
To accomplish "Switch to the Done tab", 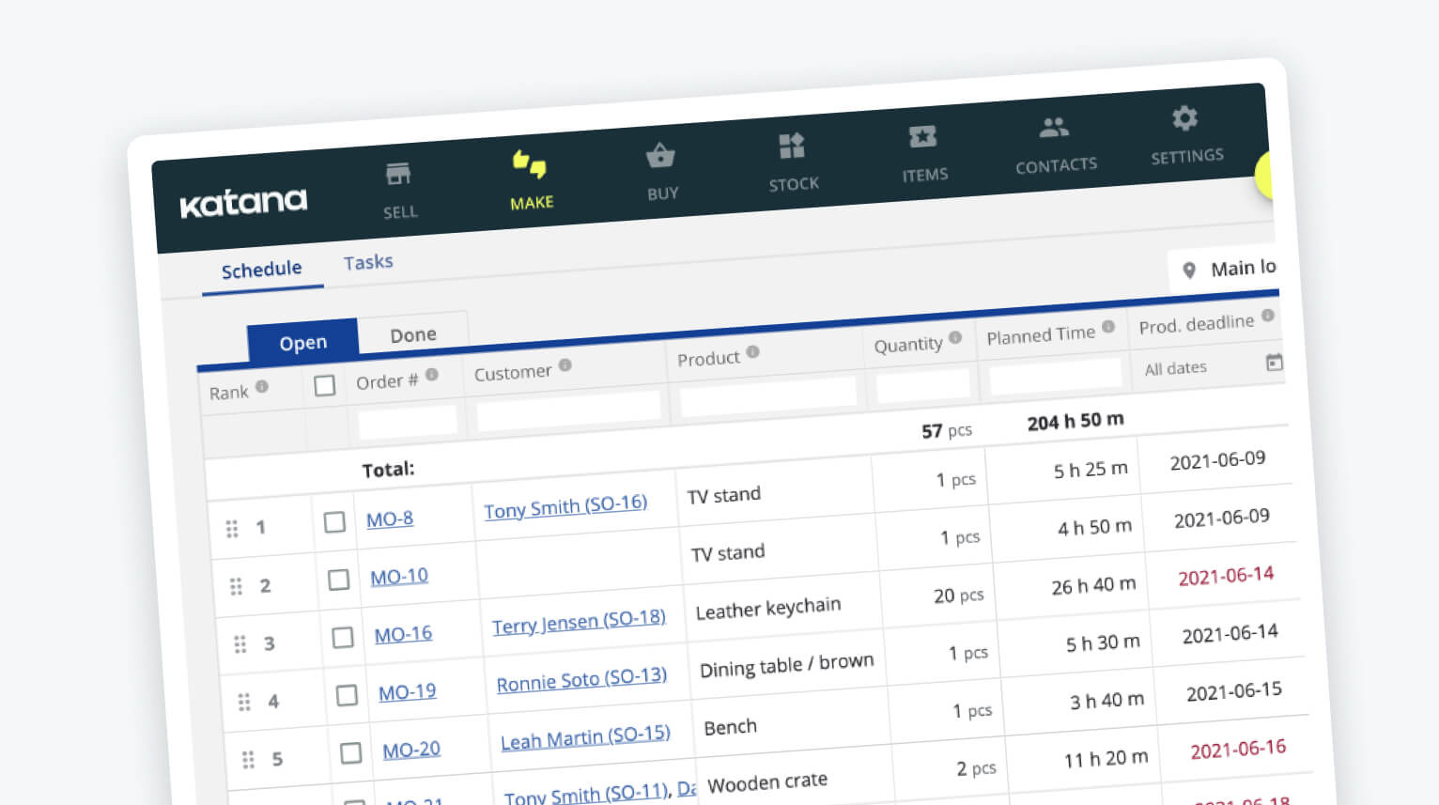I will [413, 334].
